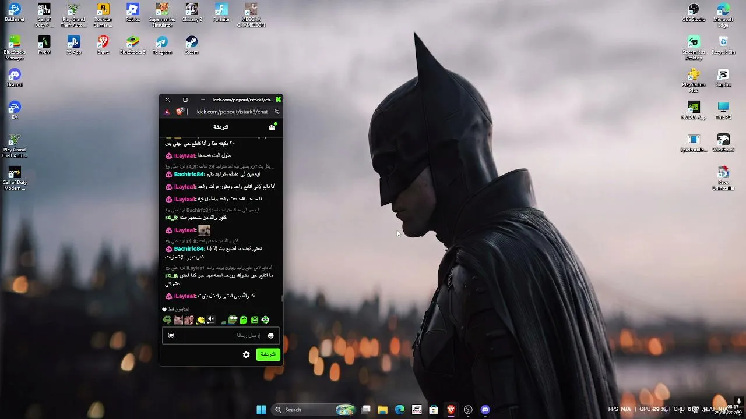This screenshot has width=746, height=419.
Task: Open the emoji picker smiley icon
Action: click(270, 335)
